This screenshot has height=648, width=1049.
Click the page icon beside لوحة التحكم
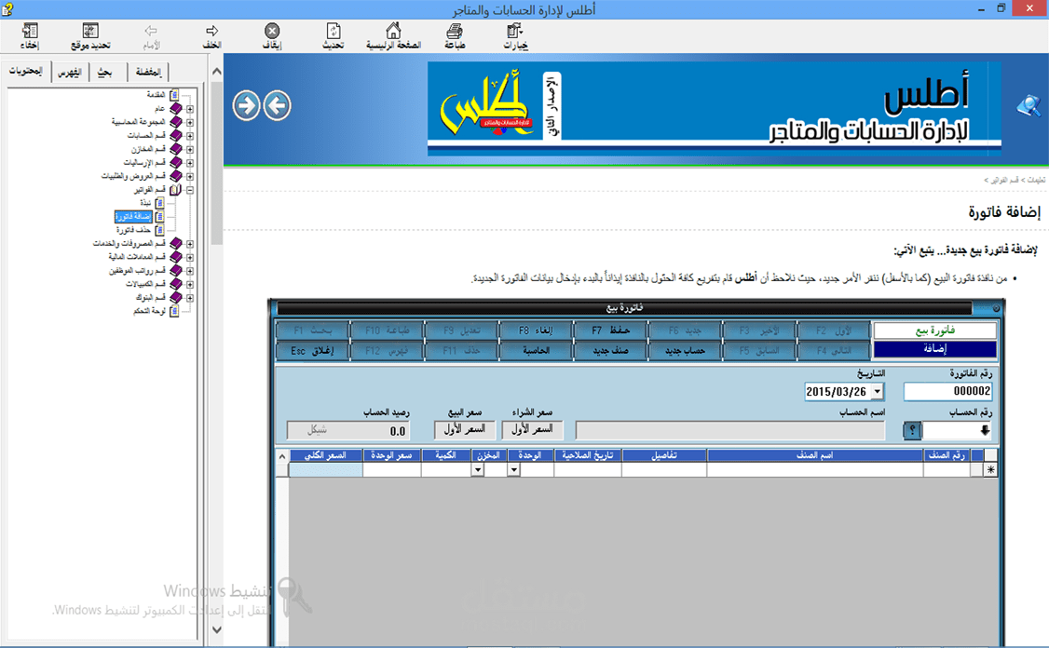coord(174,311)
